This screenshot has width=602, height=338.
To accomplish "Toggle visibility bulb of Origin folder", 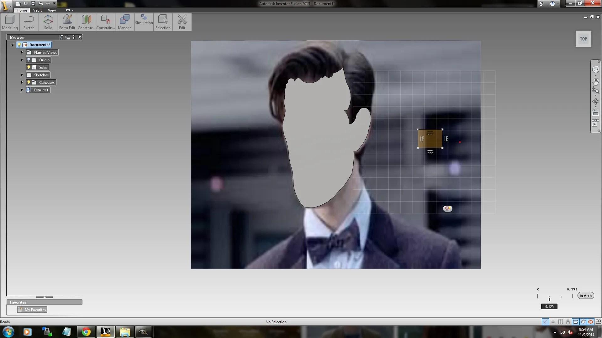I will [x=29, y=60].
